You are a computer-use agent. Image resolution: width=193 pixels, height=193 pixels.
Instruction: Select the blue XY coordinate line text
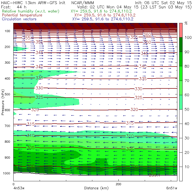(103, 19)
